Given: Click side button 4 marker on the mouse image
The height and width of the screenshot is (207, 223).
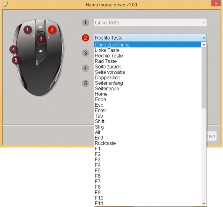Looking at the screenshot, I should point(13,49).
